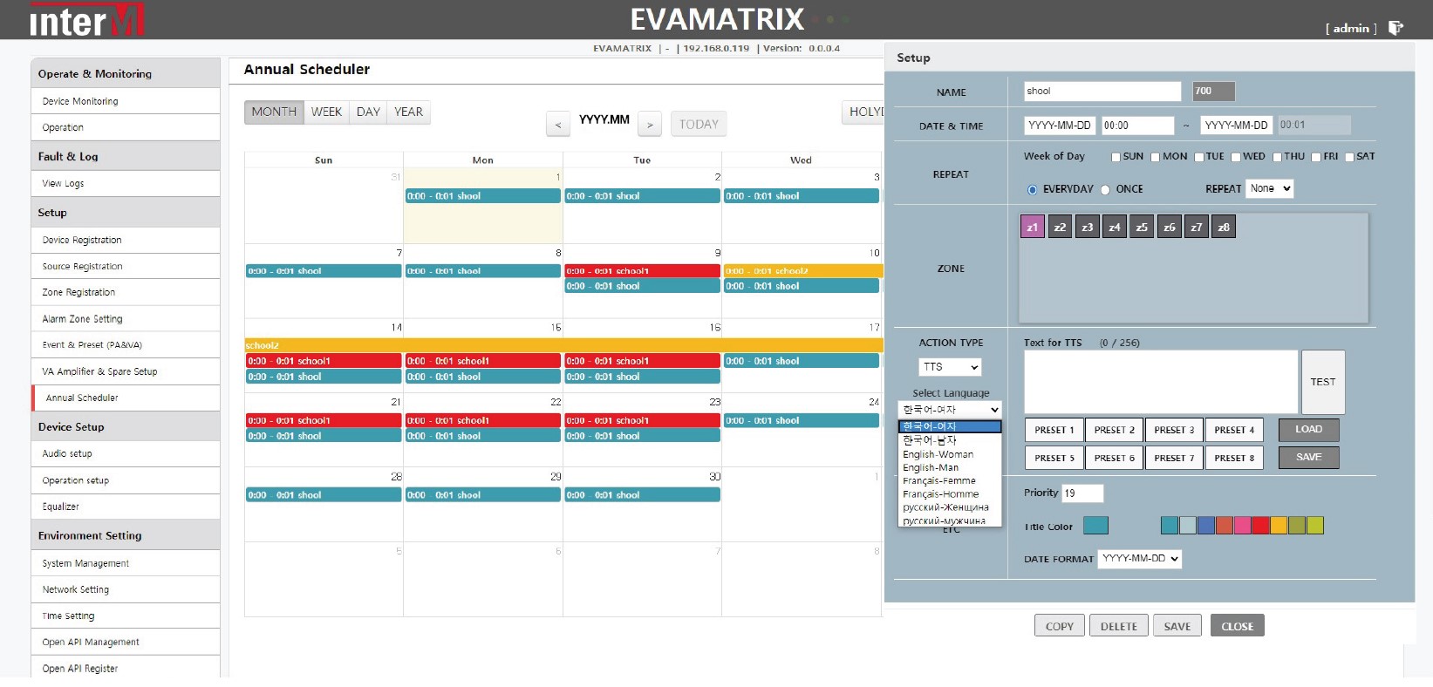Open the school2 event on Wed 10
Image resolution: width=1433 pixels, height=687 pixels.
point(802,271)
